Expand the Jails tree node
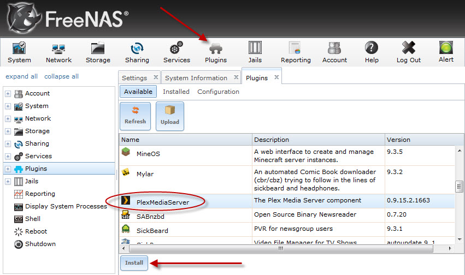465x275 pixels. coord(8,182)
